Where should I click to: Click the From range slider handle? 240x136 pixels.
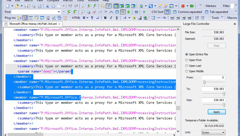pos(204,82)
